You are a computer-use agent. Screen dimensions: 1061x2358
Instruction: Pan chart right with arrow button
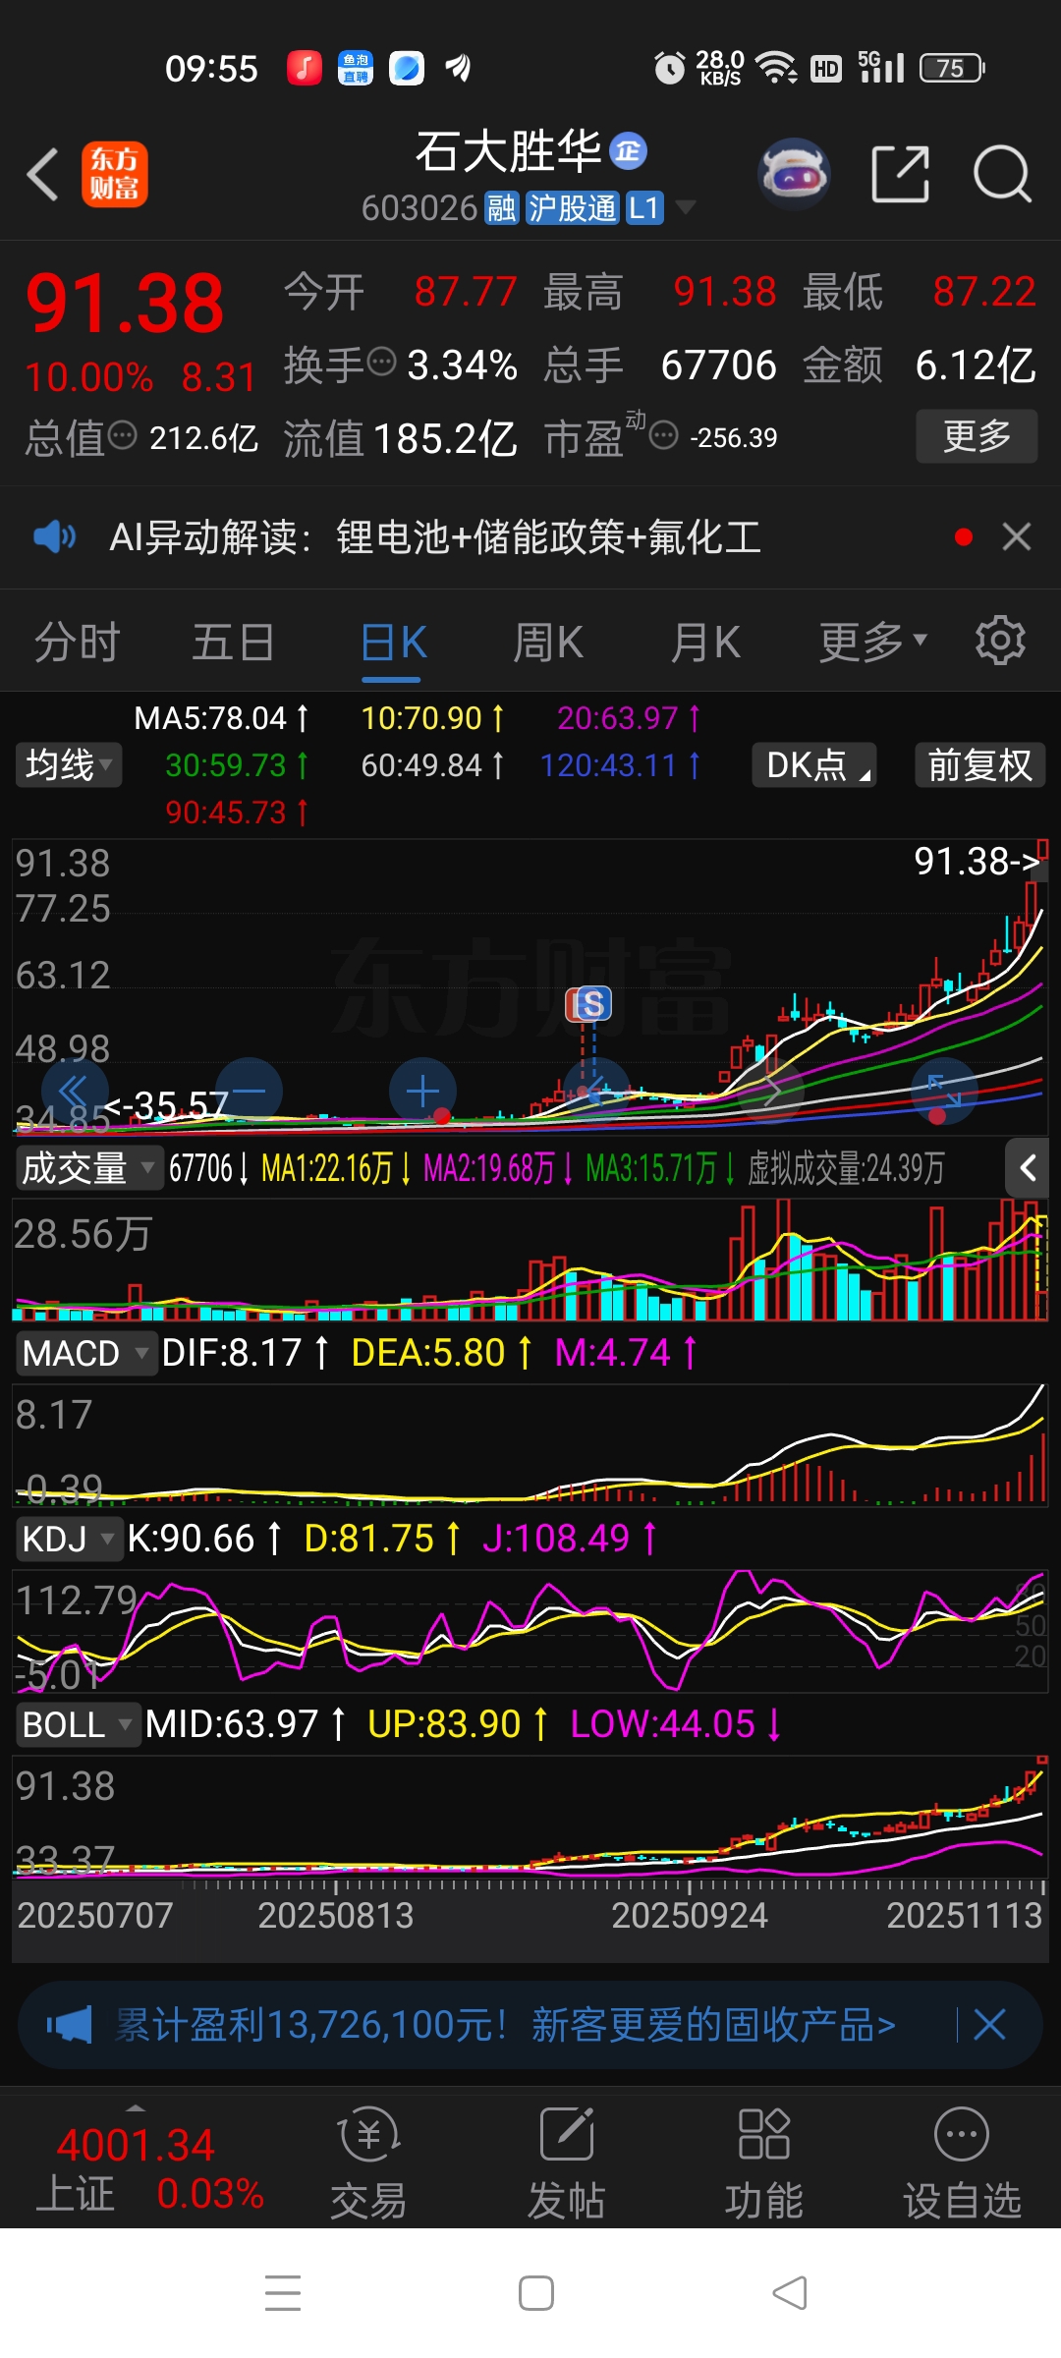(x=772, y=1091)
